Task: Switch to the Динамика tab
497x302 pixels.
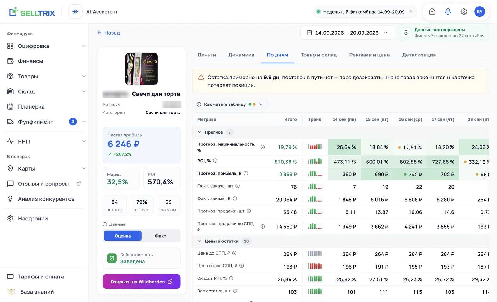Action: 241,55
